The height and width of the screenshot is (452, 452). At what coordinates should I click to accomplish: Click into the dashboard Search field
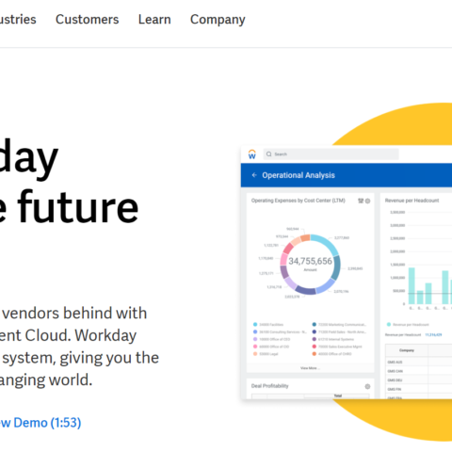[x=331, y=154]
